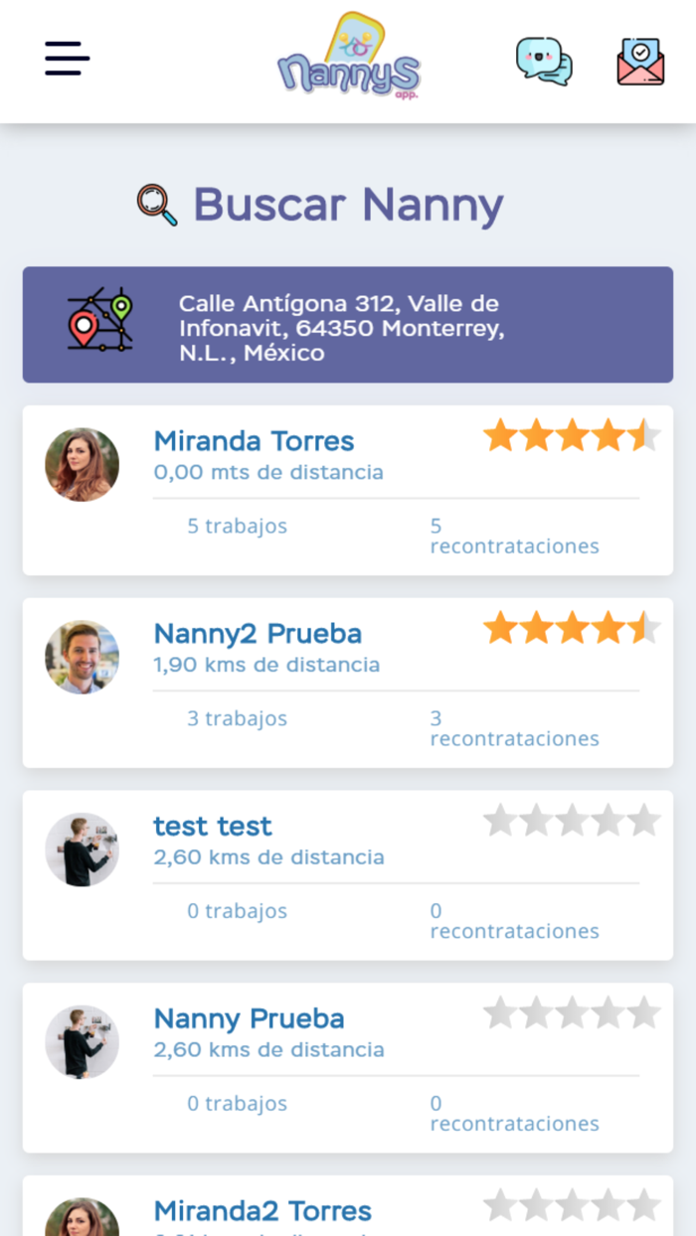Screen dimensions: 696x1236
Task: Tap the Nannys app logo
Action: click(348, 62)
